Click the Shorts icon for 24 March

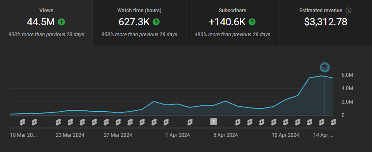(x=82, y=122)
